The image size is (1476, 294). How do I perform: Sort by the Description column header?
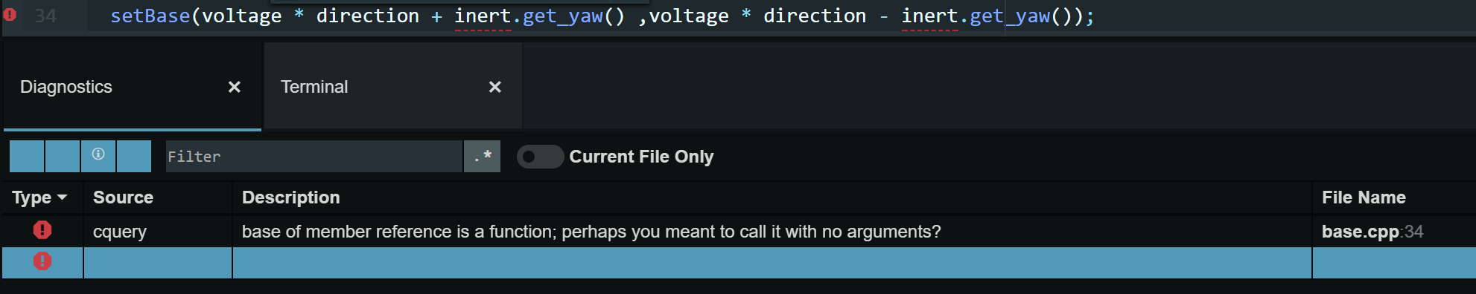290,197
